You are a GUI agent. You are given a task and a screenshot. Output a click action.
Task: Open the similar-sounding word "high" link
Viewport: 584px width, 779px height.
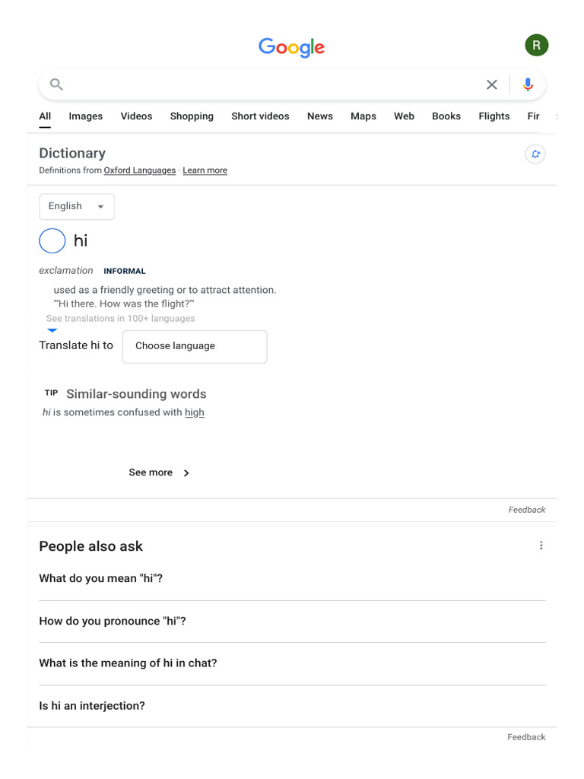click(x=195, y=412)
